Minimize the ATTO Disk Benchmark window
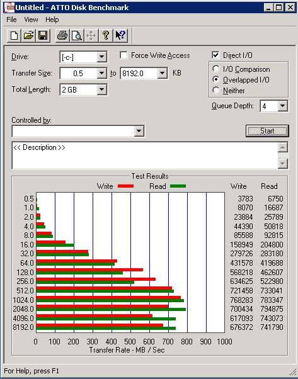298x379 pixels. point(268,8)
